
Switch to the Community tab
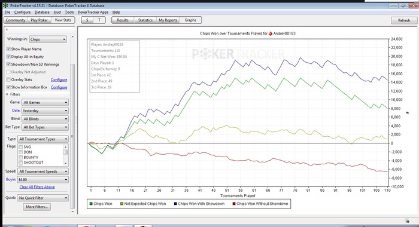16,20
